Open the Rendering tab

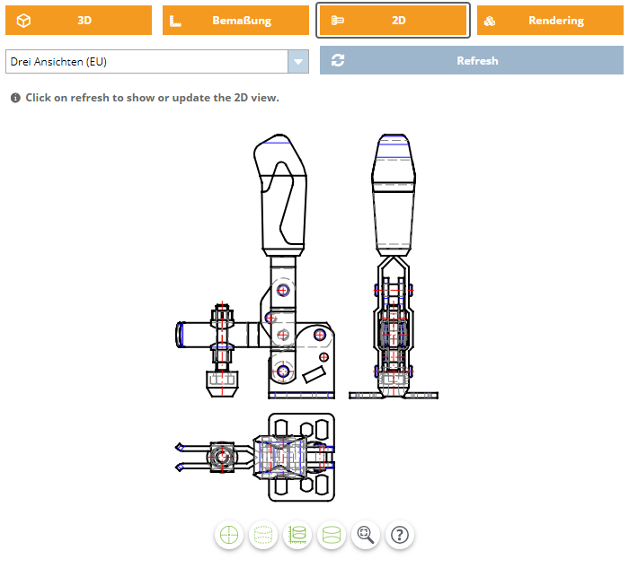point(550,21)
